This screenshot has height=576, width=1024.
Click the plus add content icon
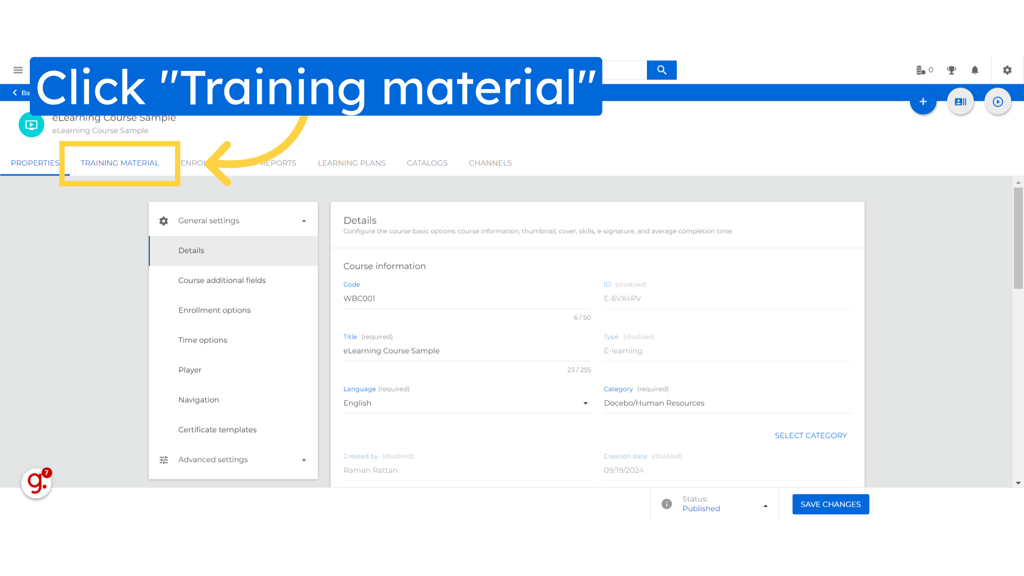923,101
